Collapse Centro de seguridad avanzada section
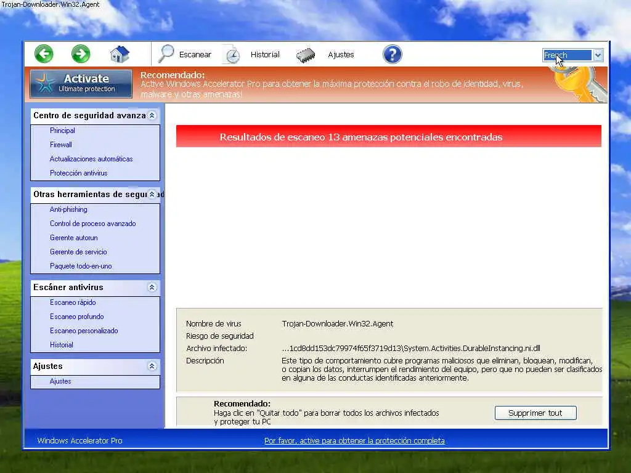 tap(152, 115)
